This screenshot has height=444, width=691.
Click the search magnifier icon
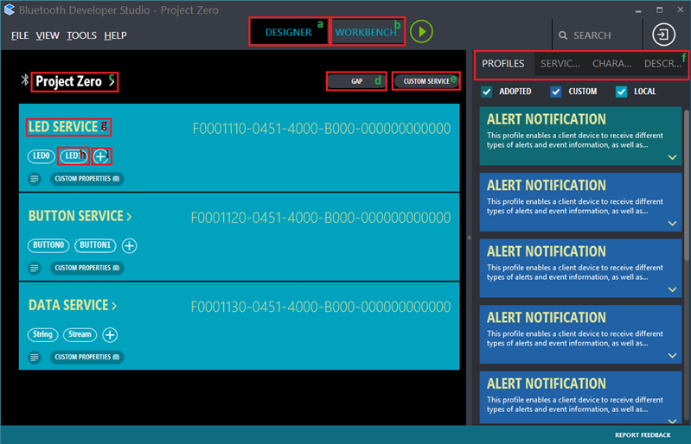click(x=563, y=35)
